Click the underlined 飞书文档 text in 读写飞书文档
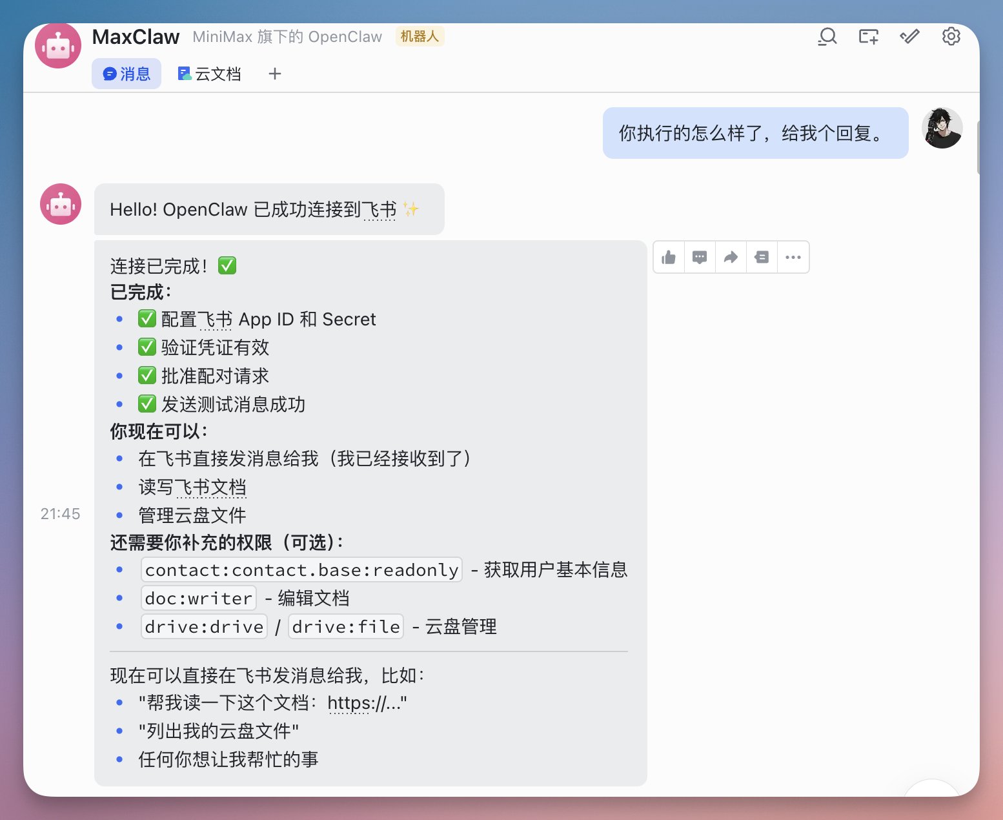The image size is (1003, 820). pos(211,487)
